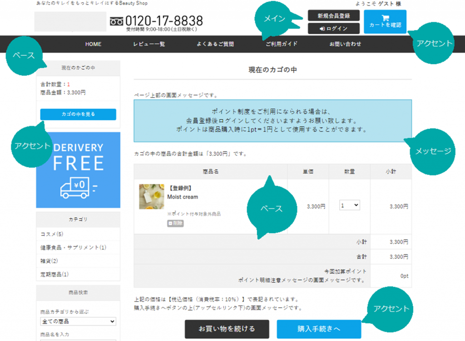465x341 pixels.
Task: Click the ようこそ ゲスト 様 greeting
Action: click(x=378, y=4)
